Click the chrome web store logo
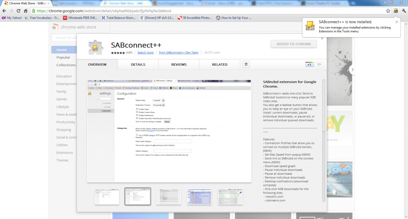 pos(74,27)
